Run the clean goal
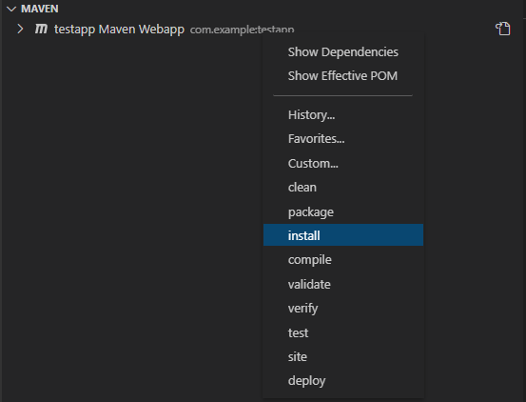This screenshot has height=402, width=526. 343,187
